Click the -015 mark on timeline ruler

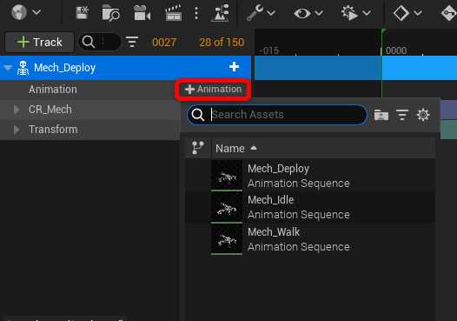(269, 50)
